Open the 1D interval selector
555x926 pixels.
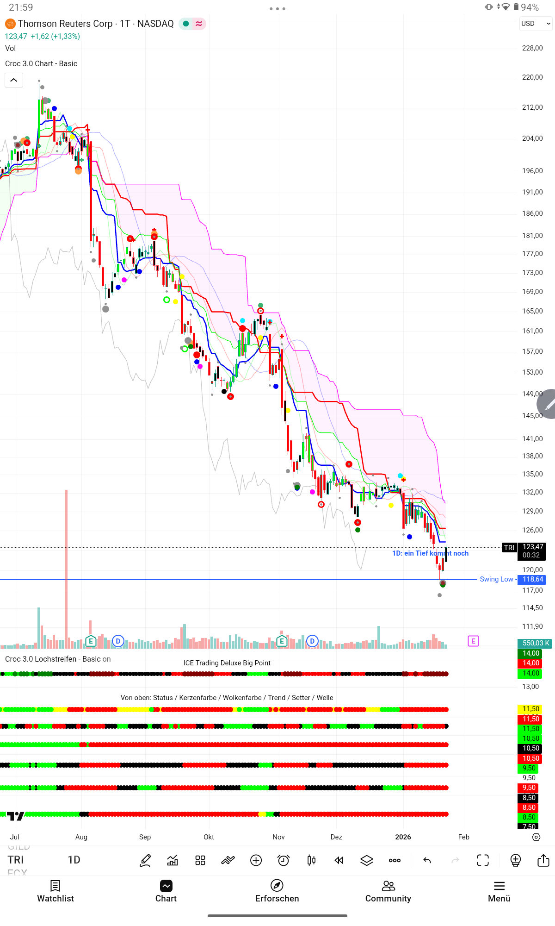(74, 860)
